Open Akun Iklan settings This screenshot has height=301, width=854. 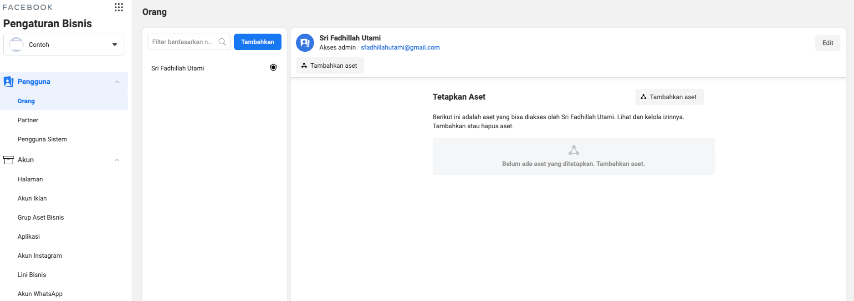32,198
